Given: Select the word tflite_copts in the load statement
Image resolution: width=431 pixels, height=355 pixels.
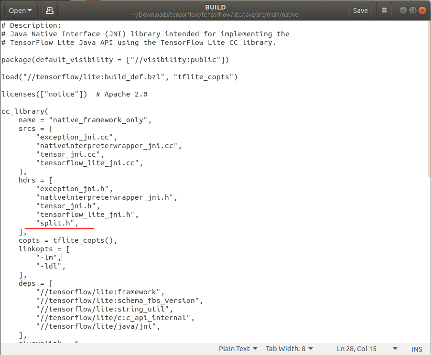Looking at the screenshot, I should (x=205, y=76).
